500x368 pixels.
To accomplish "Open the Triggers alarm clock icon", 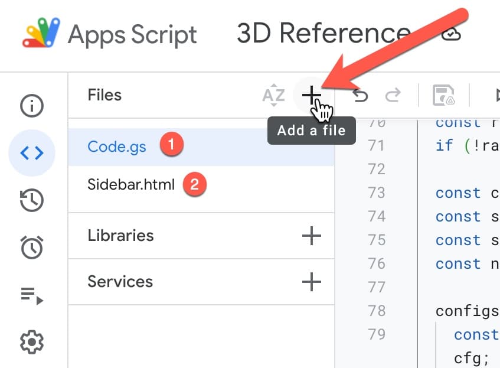I will pyautogui.click(x=32, y=247).
